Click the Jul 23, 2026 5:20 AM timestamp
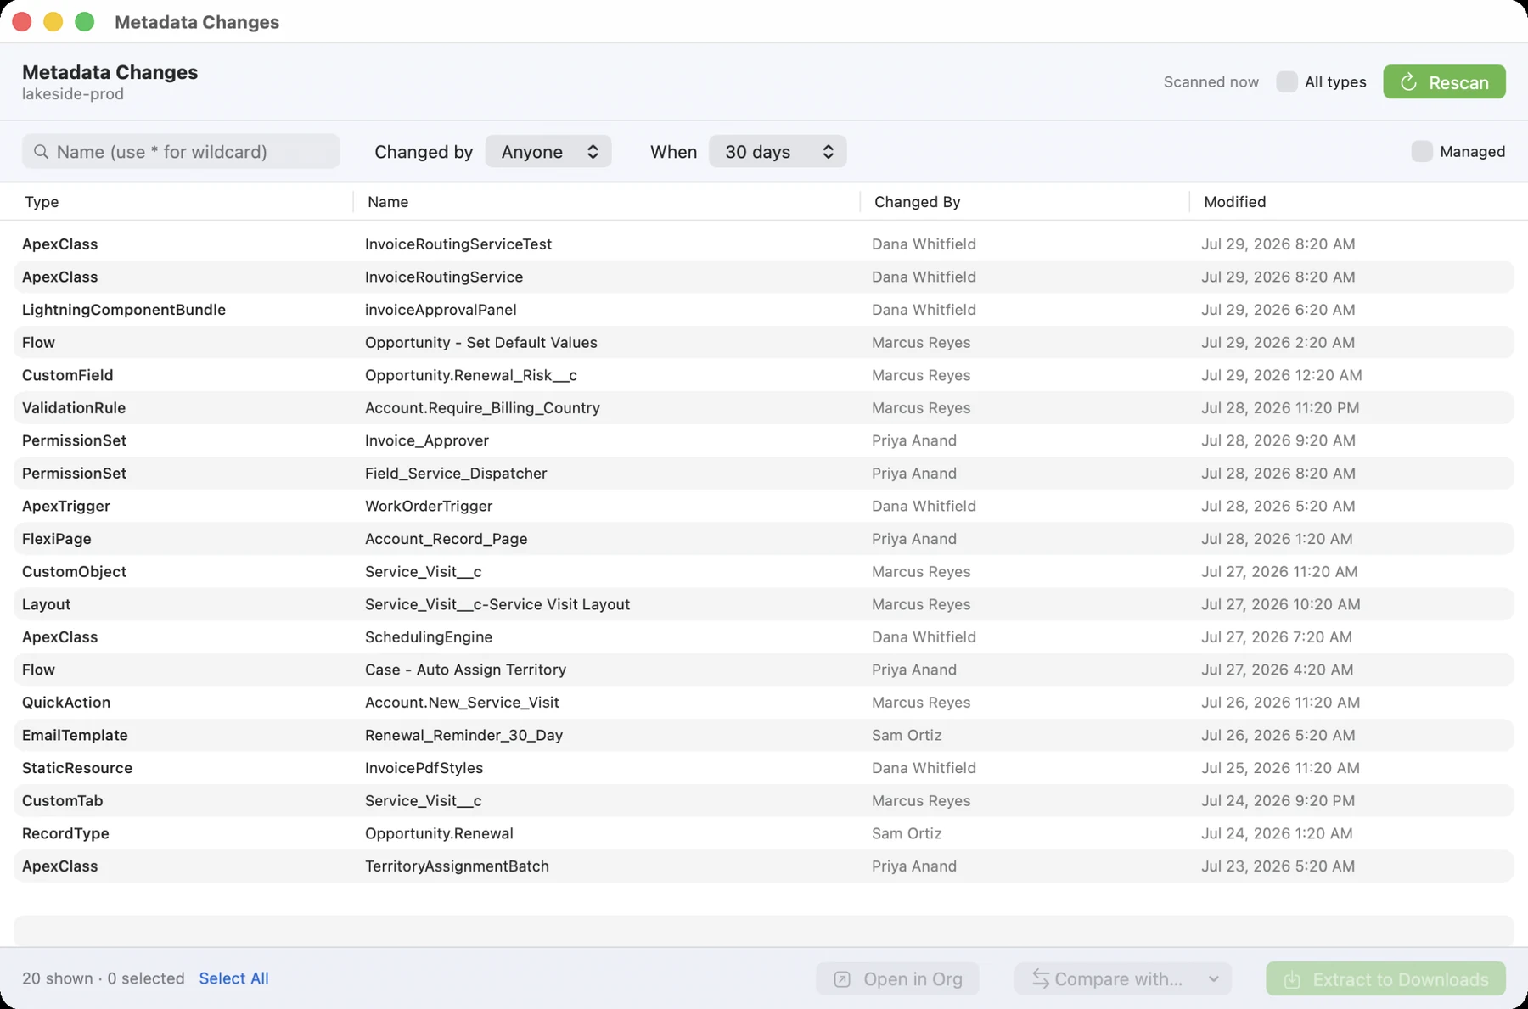The image size is (1528, 1009). [x=1278, y=866]
